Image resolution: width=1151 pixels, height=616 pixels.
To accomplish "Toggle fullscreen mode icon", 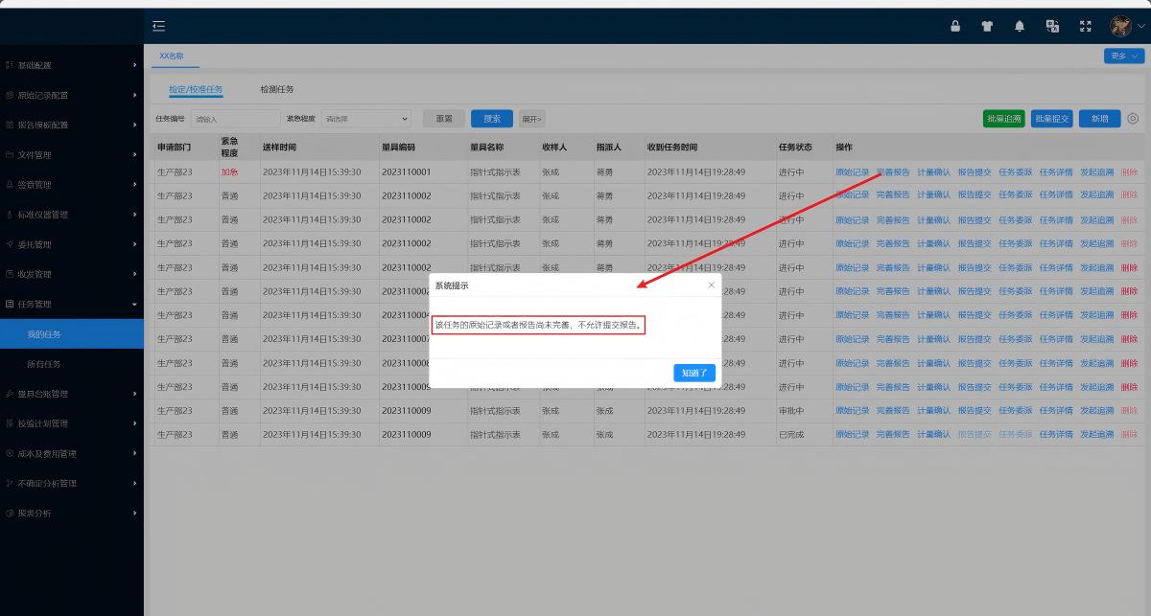I will click(x=1086, y=27).
